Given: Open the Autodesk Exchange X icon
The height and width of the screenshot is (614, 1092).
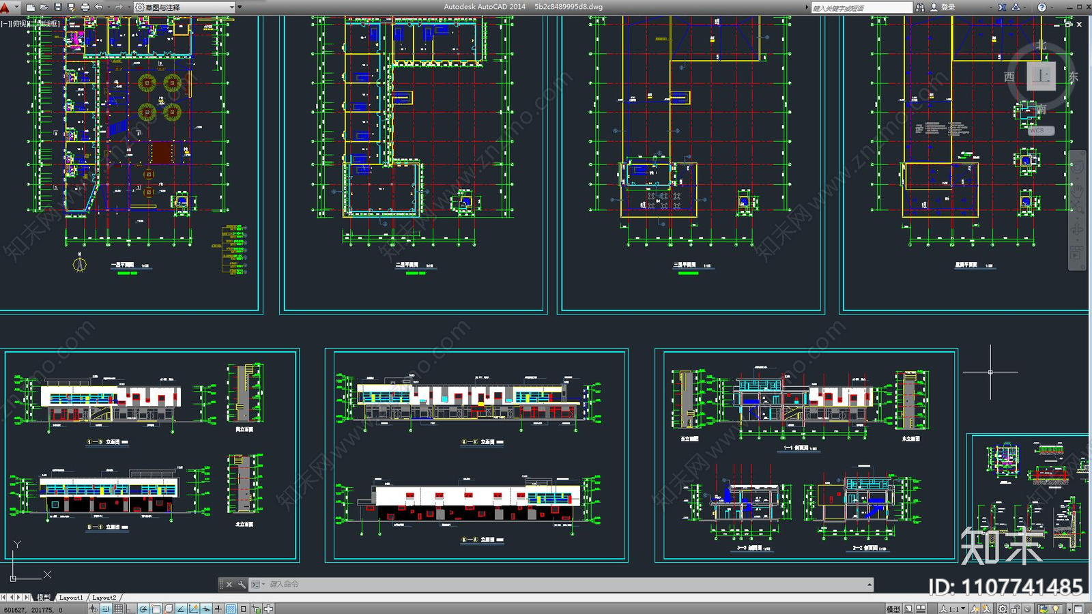Looking at the screenshot, I should click(1002, 7).
